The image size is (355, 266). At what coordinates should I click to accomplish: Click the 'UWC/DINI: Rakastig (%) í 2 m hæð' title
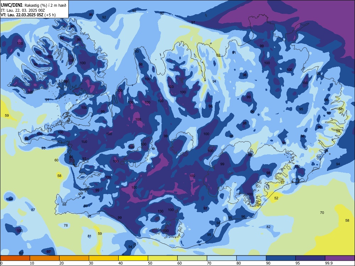tap(33, 5)
